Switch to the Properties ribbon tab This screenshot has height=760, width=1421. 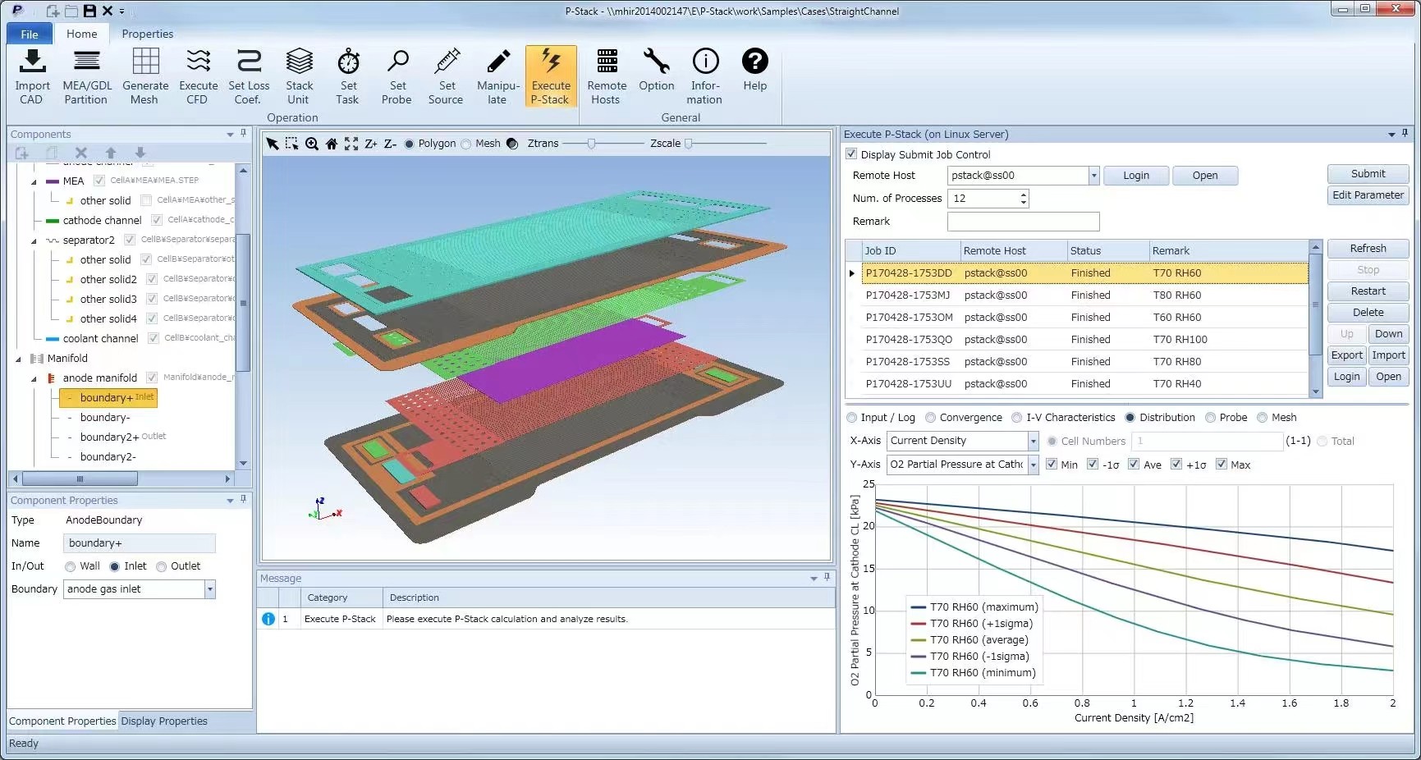[148, 34]
